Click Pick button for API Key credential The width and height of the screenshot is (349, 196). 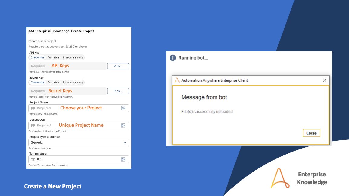tap(118, 66)
